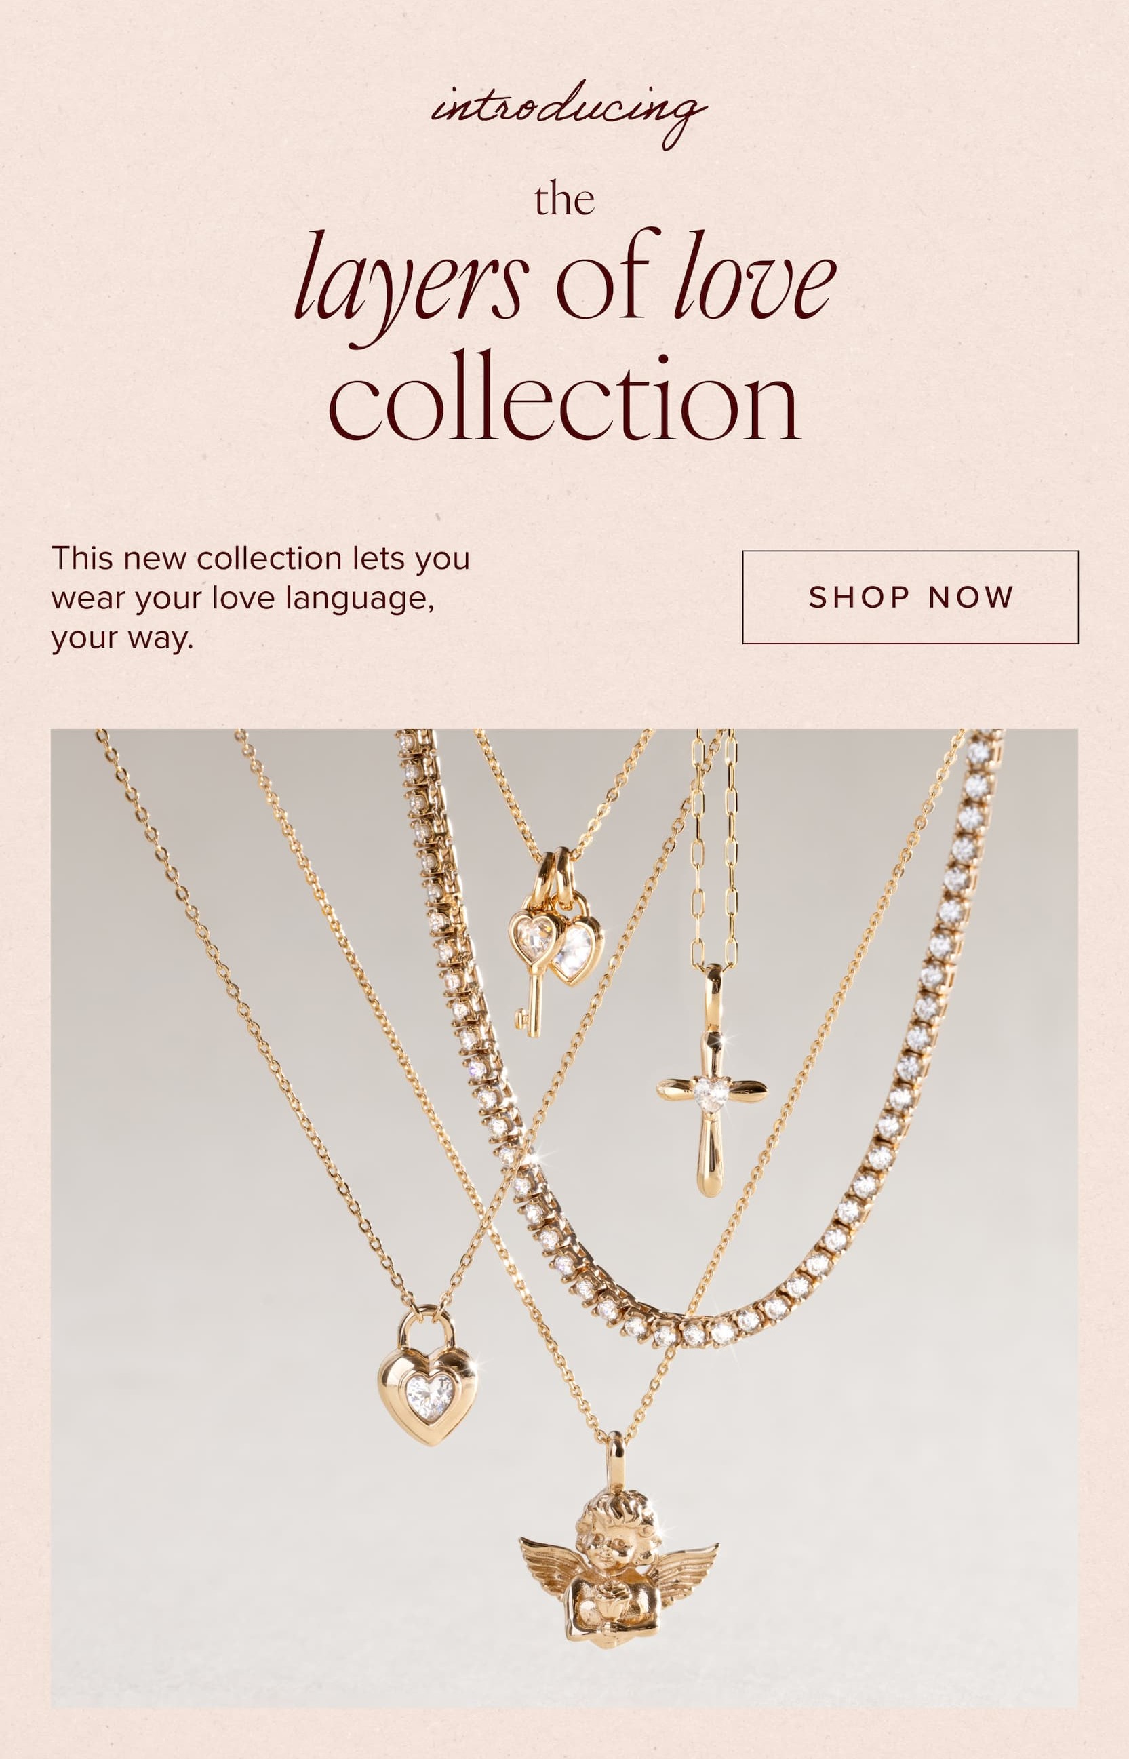Viewport: 1129px width, 1759px height.
Task: Click the word 'the' above the headline
Action: coord(564,199)
